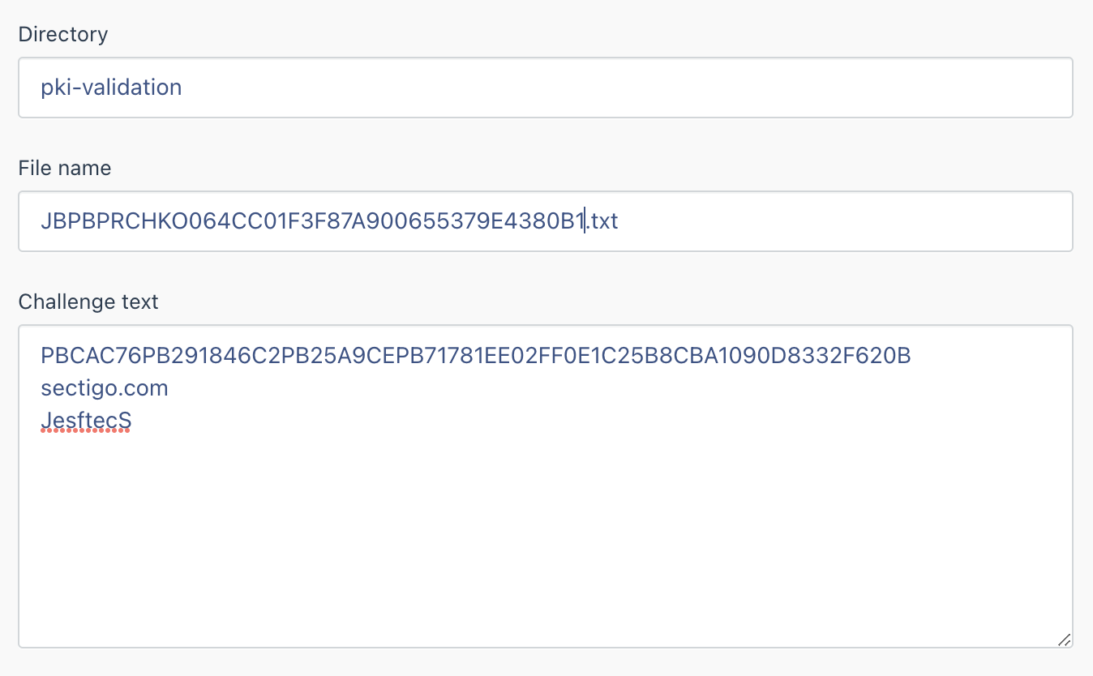
Task: Click inside the File name input field
Action: pos(730,220)
